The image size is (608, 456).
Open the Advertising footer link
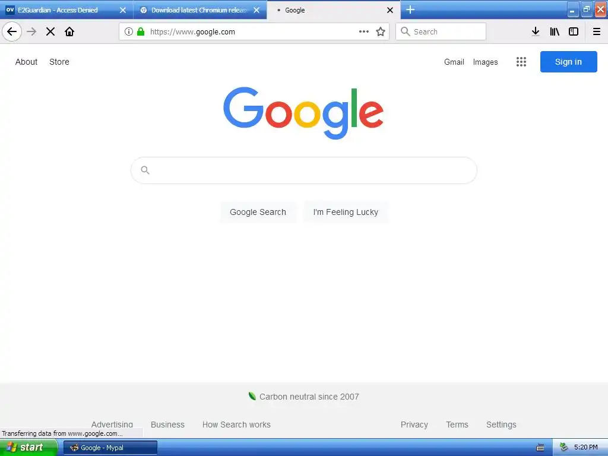112,425
